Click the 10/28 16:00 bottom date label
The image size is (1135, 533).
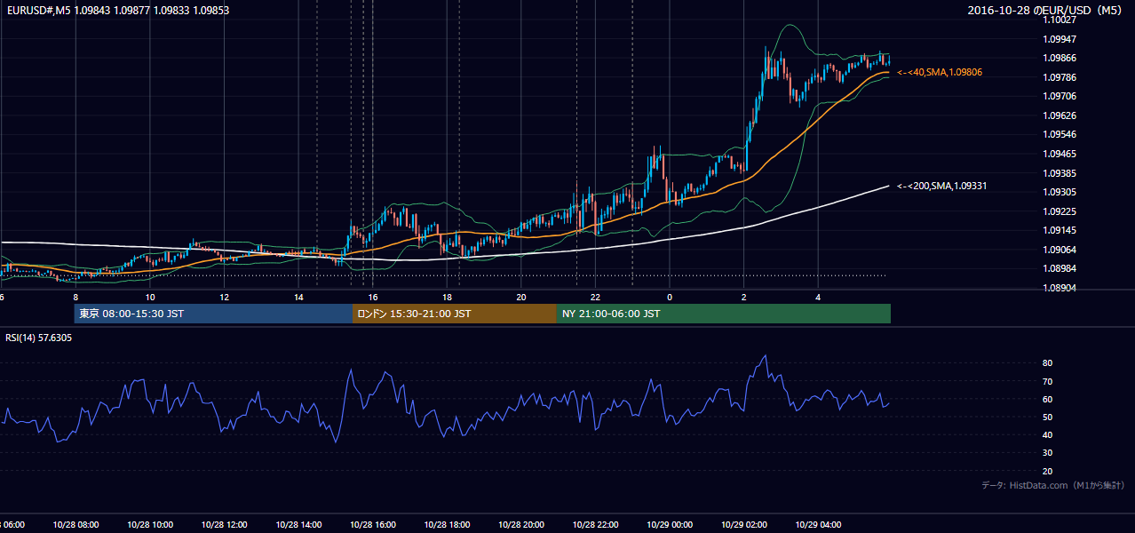[x=372, y=524]
